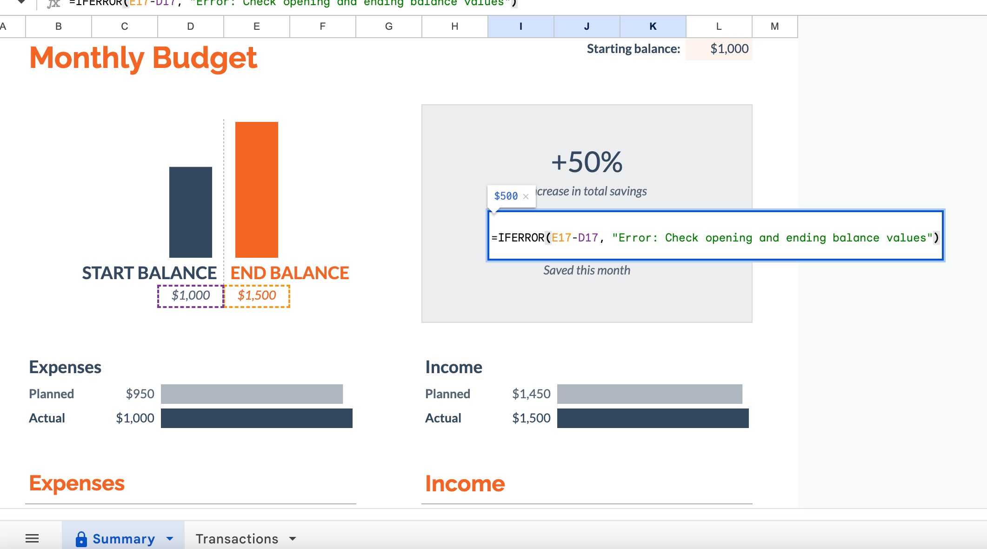Select the dashed $1,000 start balance cell
Image resolution: width=987 pixels, height=549 pixels.
coord(191,296)
